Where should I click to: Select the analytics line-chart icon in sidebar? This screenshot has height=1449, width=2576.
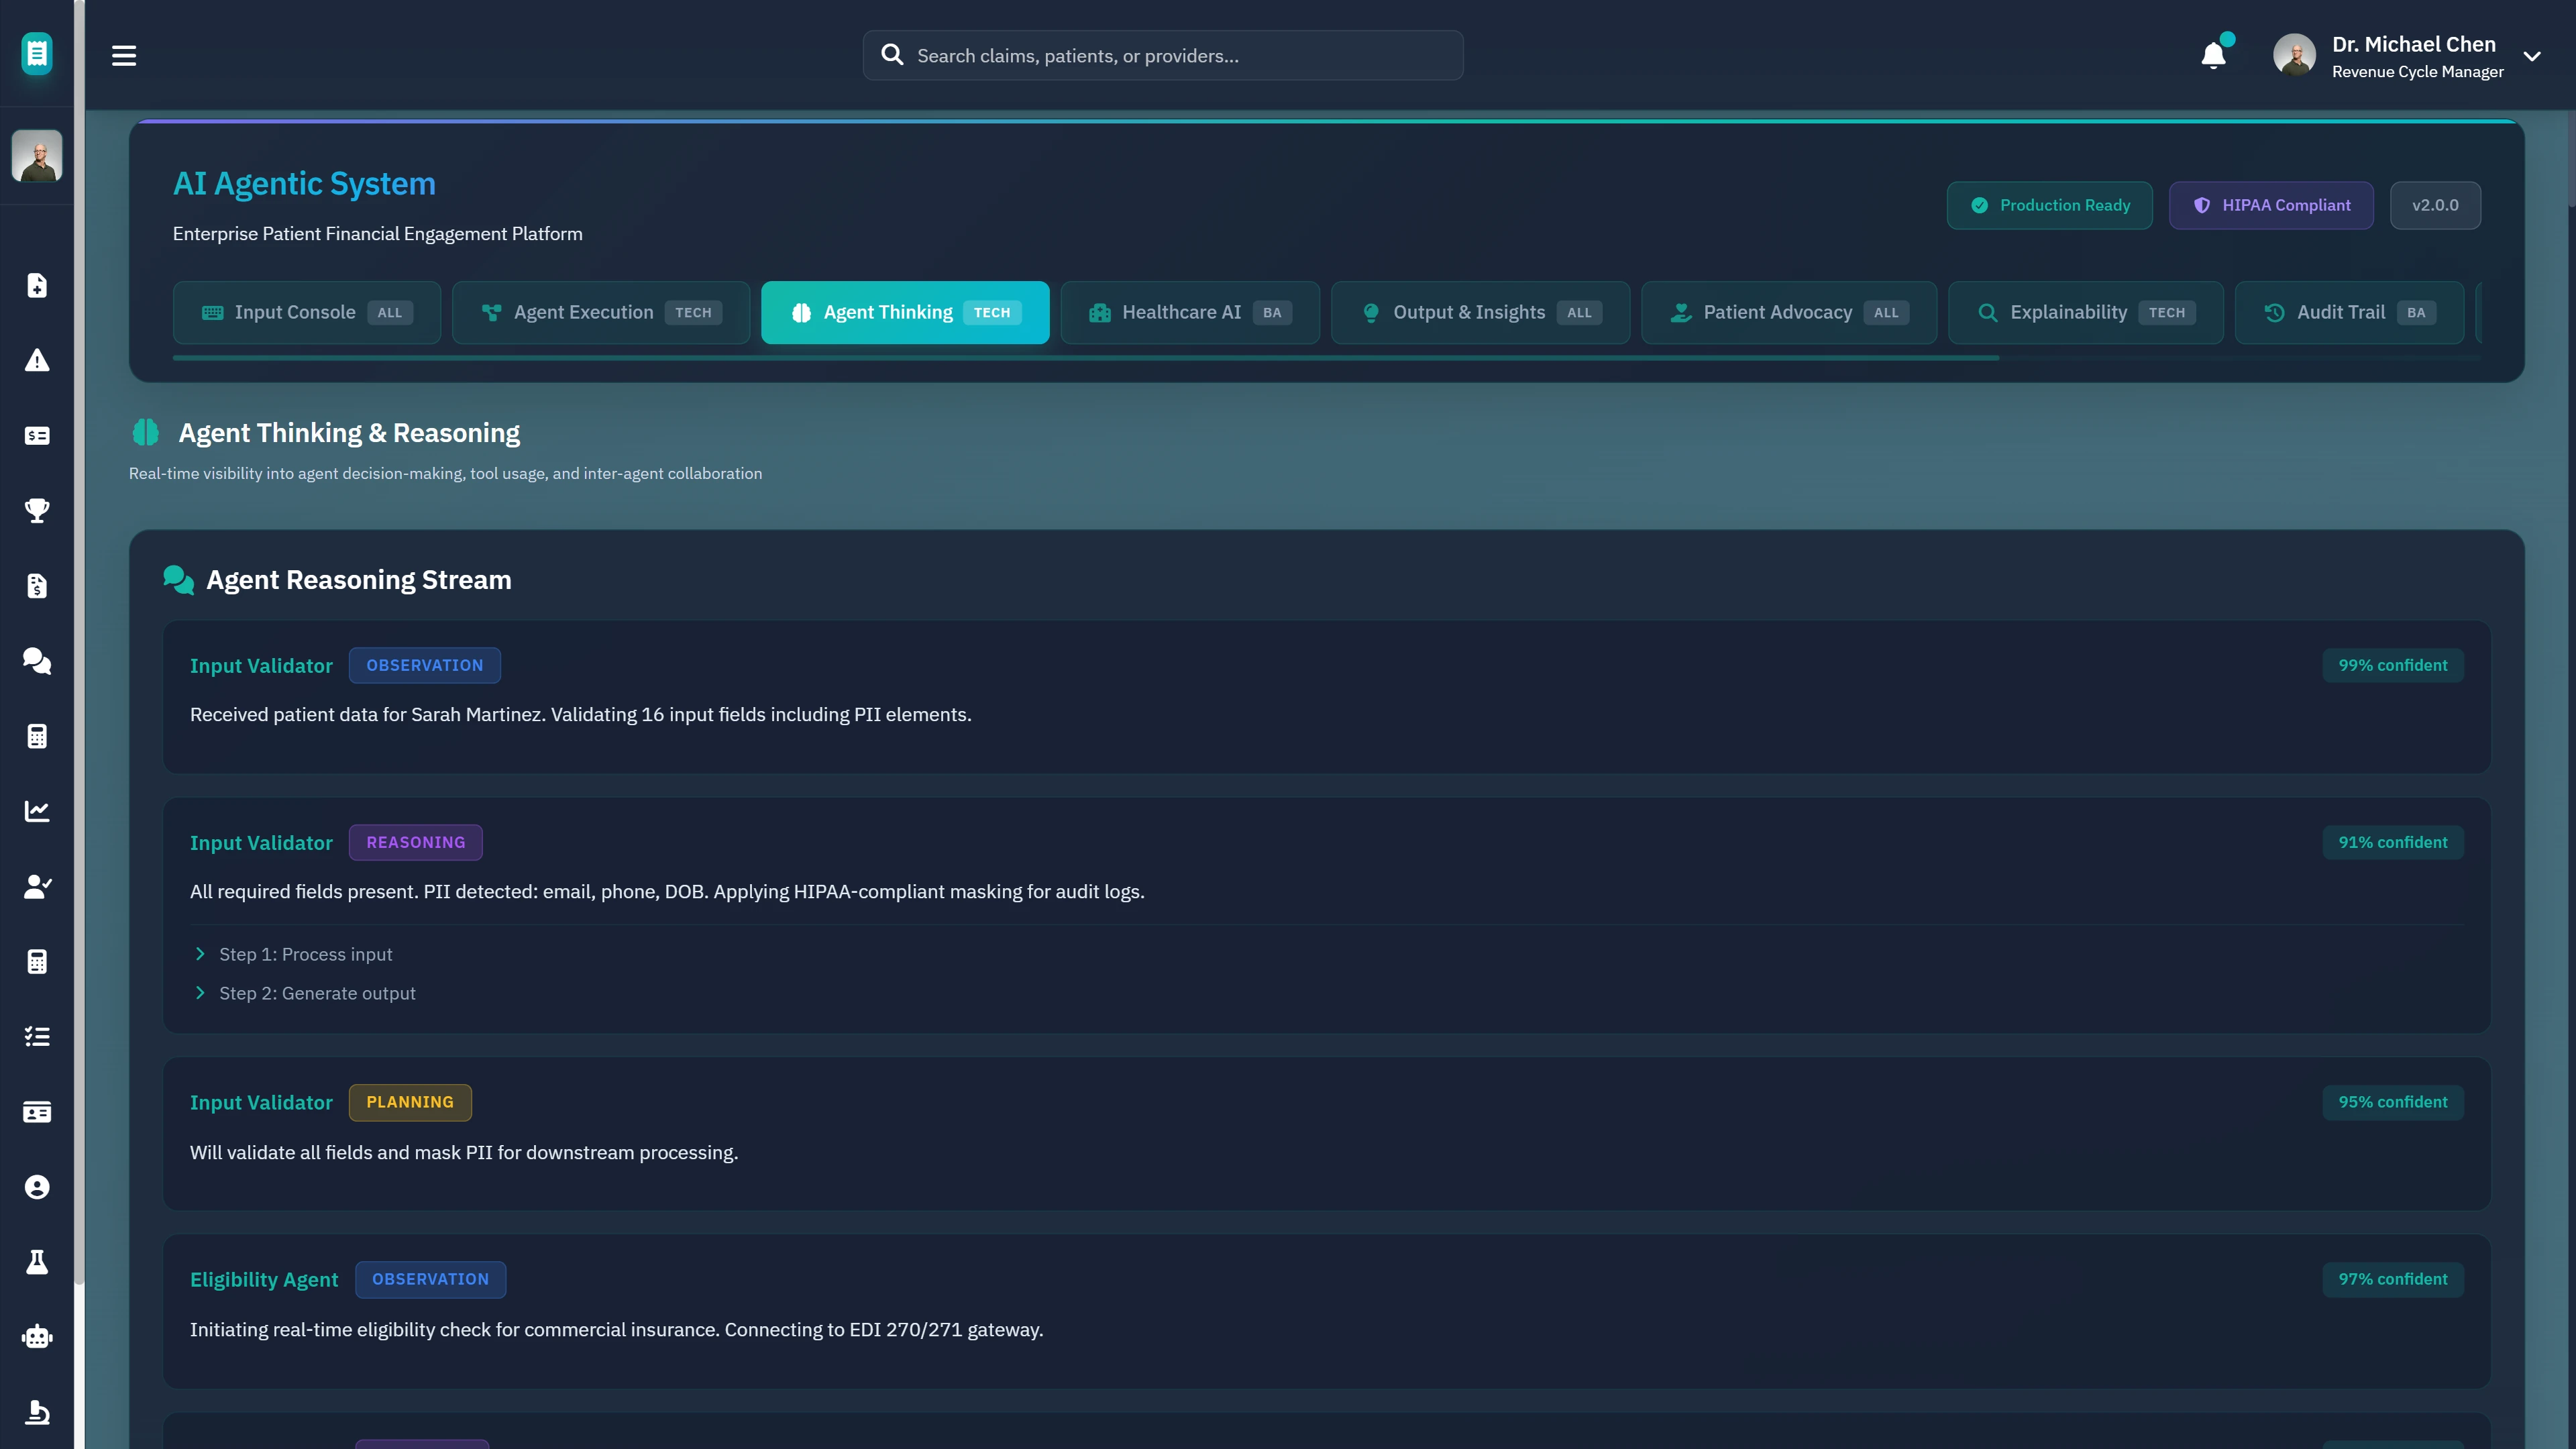[37, 811]
